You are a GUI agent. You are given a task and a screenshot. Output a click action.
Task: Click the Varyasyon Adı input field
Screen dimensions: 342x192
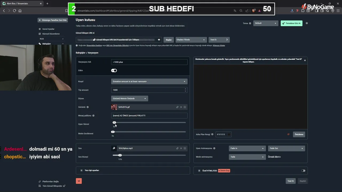coord(149,62)
